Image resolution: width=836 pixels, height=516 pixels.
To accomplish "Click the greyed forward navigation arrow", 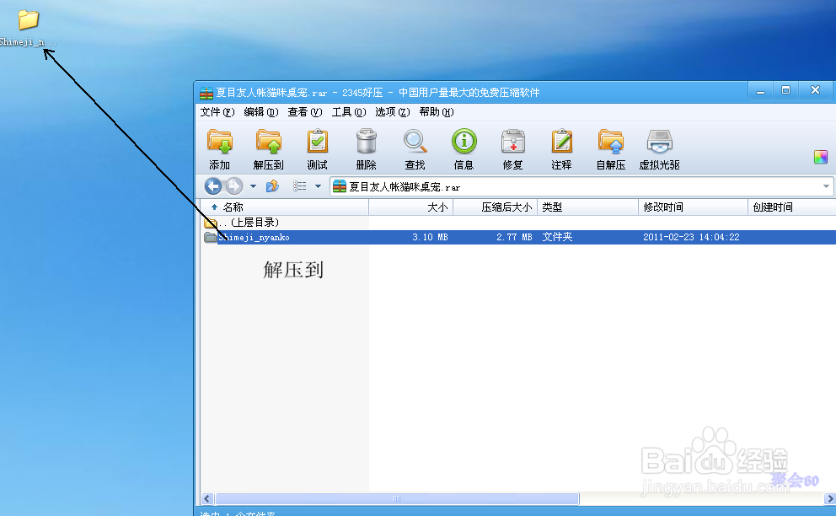I will pyautogui.click(x=234, y=186).
